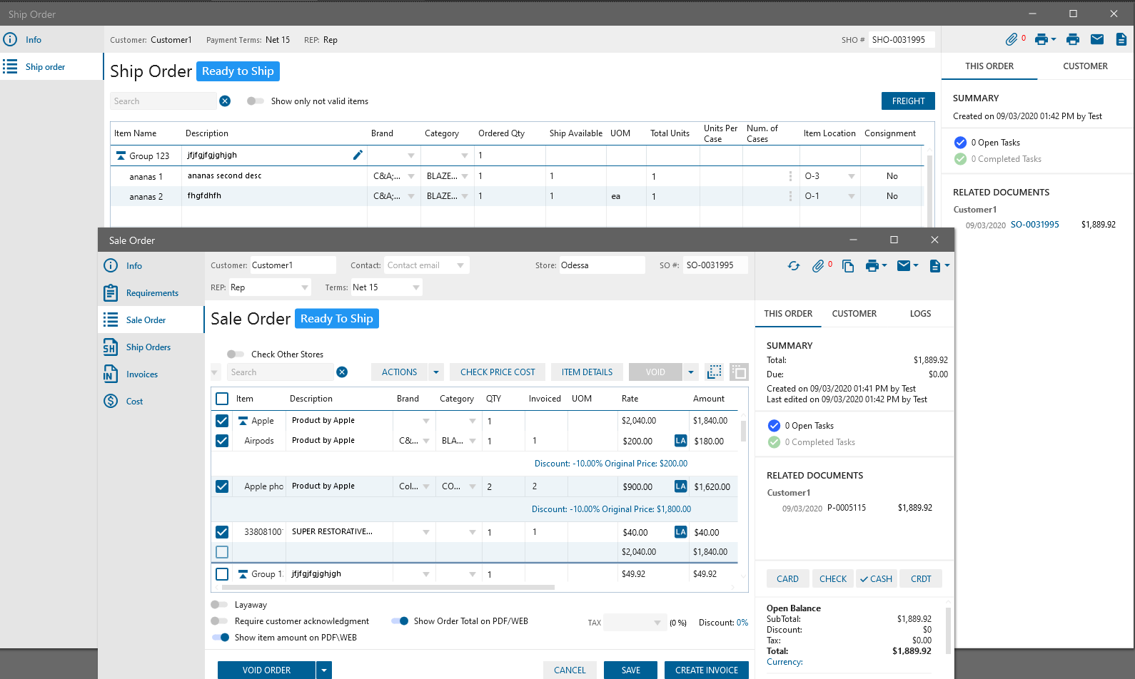Click the FREIGHT button
This screenshot has height=679, width=1135.
(908, 101)
